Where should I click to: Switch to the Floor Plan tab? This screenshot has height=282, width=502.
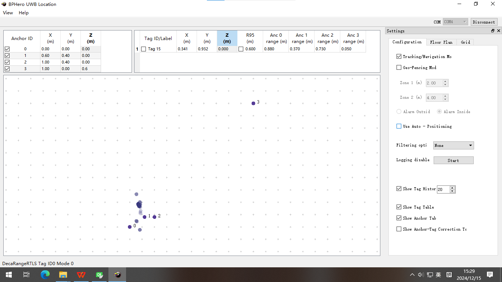[441, 42]
